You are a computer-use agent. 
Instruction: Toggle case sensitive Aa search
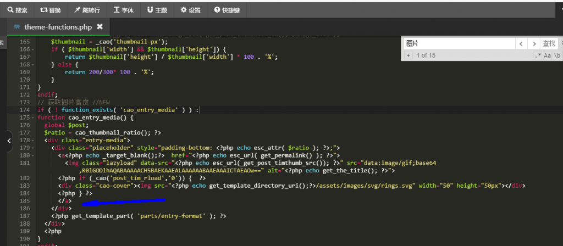click(x=548, y=55)
